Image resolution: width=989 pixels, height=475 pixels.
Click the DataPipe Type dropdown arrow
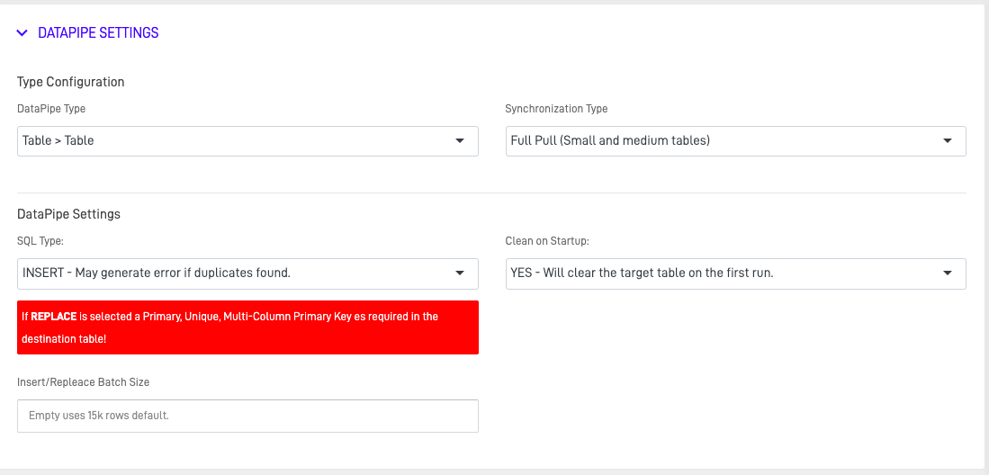coord(460,141)
